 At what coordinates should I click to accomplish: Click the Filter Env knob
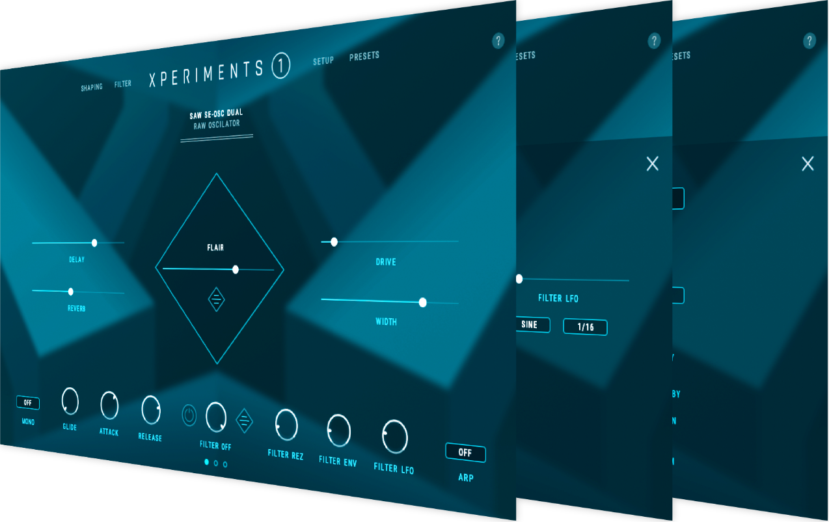[338, 430]
